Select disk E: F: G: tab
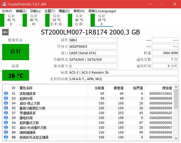 pyautogui.click(x=57, y=20)
